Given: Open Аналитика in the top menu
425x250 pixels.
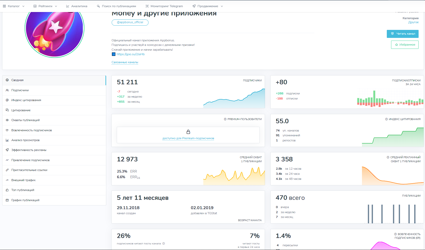Looking at the screenshot, I should click(77, 6).
